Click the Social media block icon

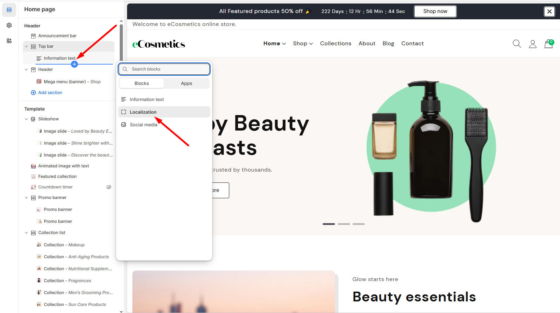coord(124,125)
